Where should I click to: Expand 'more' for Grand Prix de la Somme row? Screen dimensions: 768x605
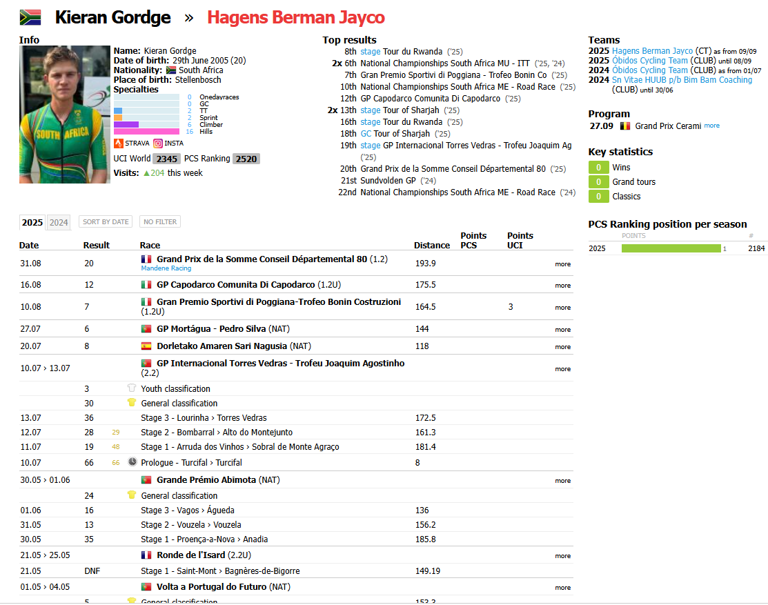[x=562, y=264]
